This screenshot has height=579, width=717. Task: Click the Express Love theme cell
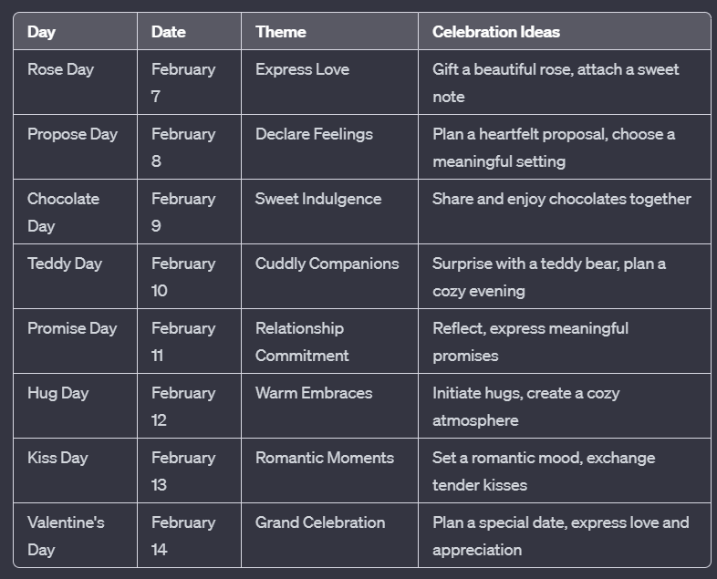pos(329,82)
